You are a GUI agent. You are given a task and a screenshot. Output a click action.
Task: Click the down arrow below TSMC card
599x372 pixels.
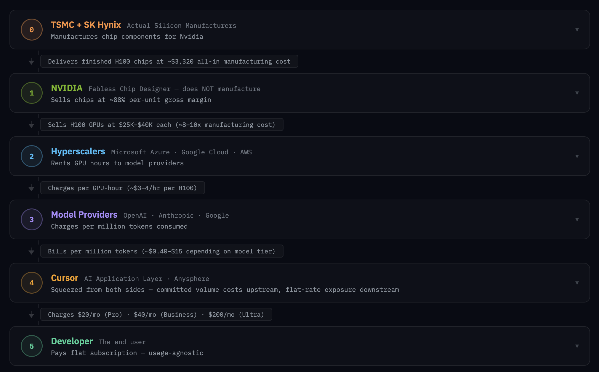point(31,62)
